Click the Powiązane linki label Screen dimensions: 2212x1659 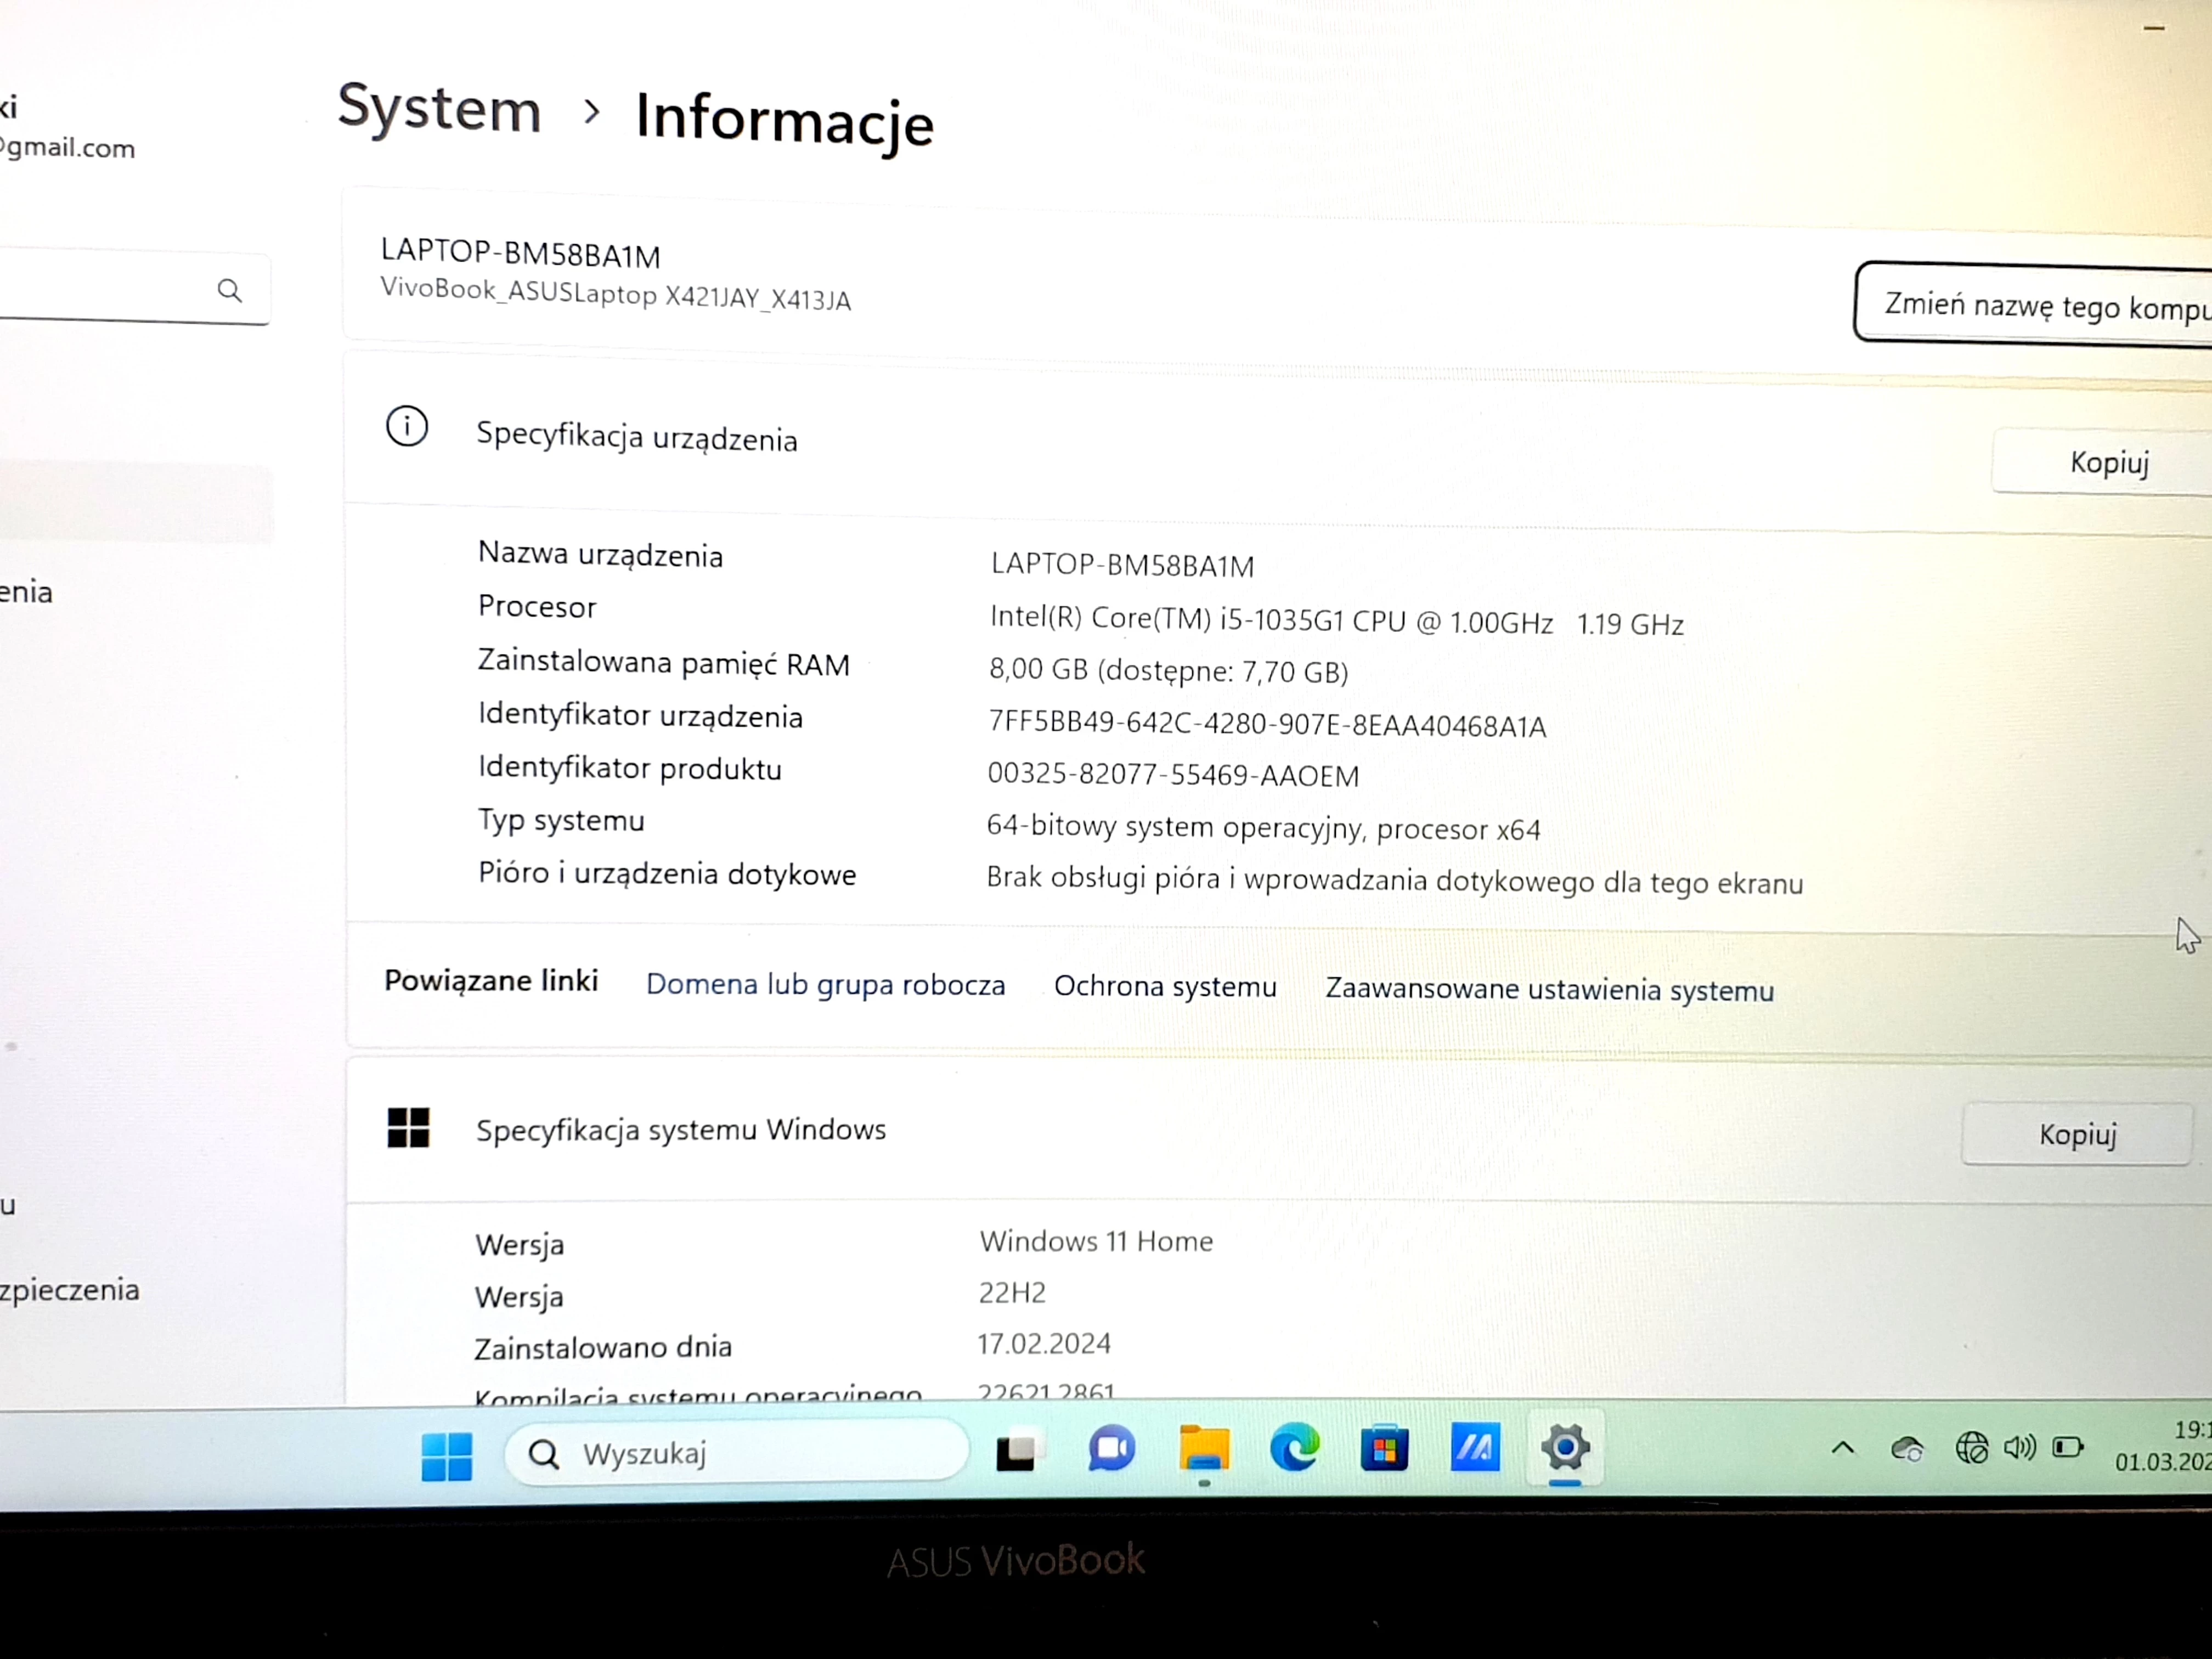(x=491, y=980)
